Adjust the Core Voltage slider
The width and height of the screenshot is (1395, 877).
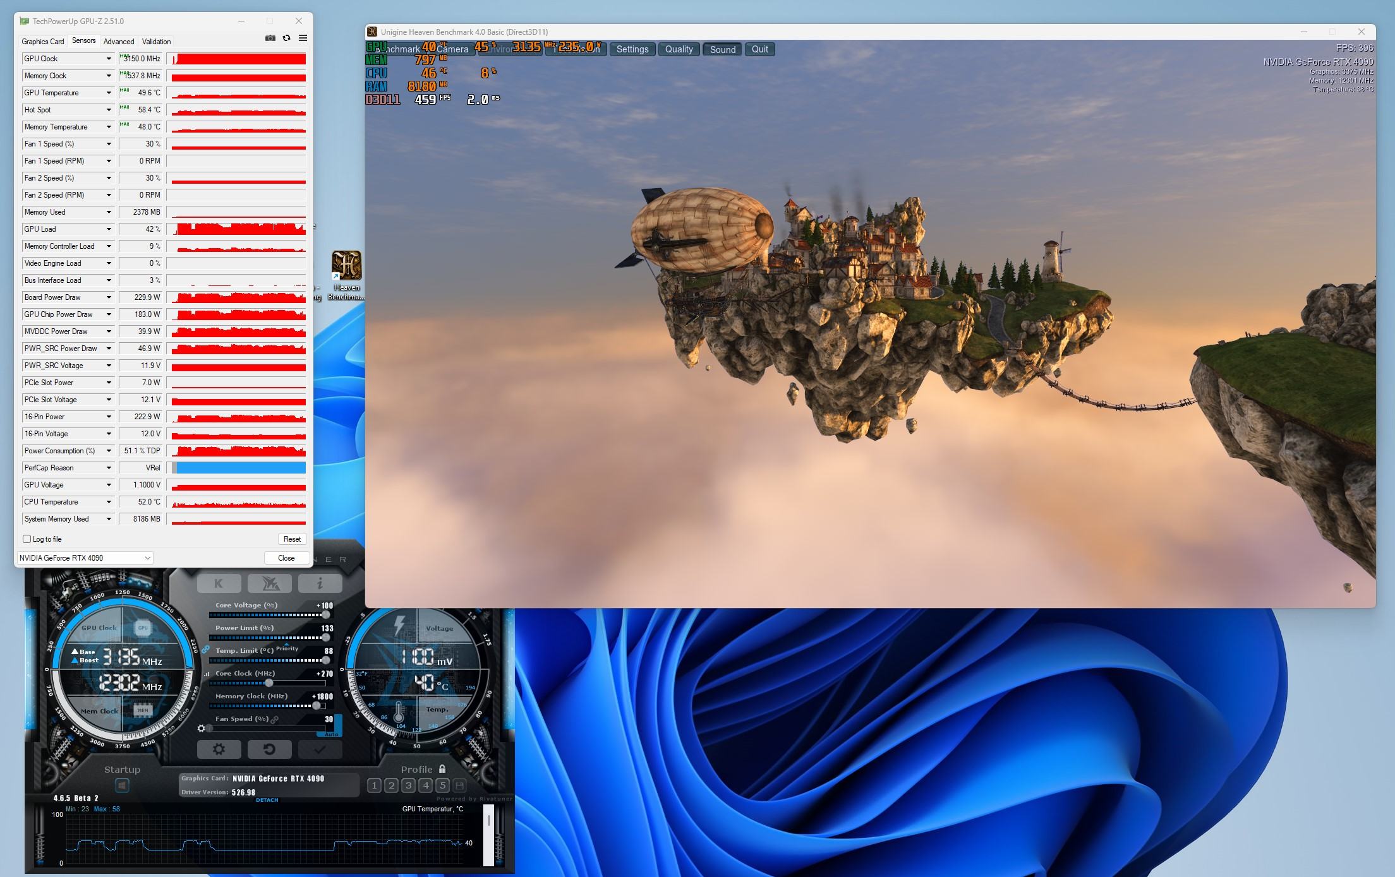pyautogui.click(x=270, y=614)
